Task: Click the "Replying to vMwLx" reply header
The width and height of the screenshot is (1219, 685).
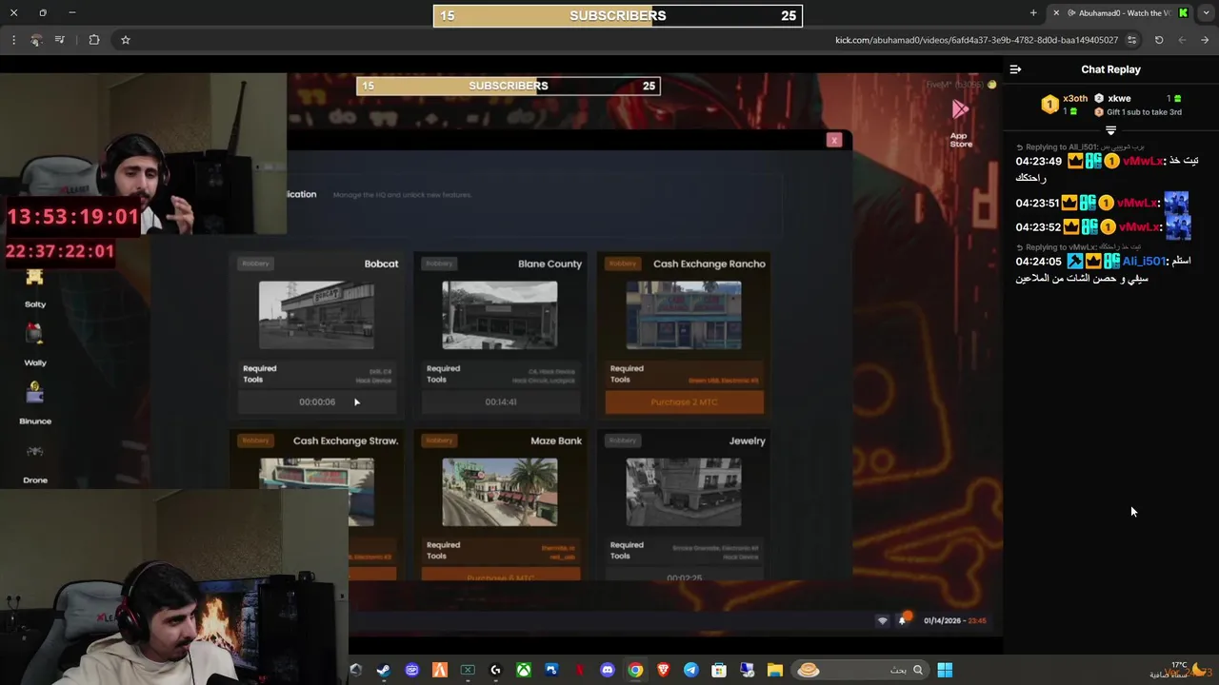Action: [1078, 247]
